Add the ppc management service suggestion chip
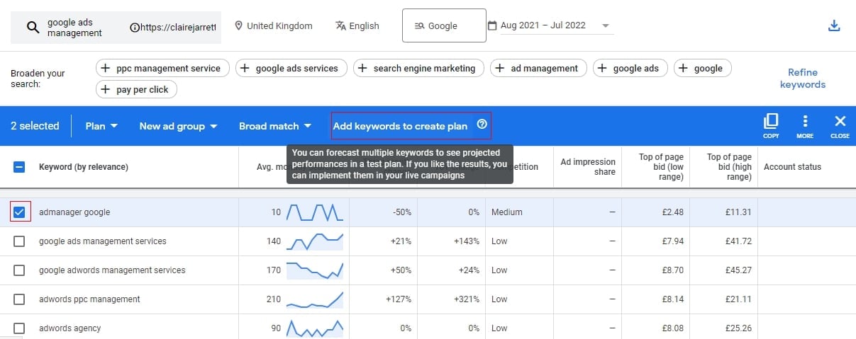Image resolution: width=856 pixels, height=339 pixels. 162,69
